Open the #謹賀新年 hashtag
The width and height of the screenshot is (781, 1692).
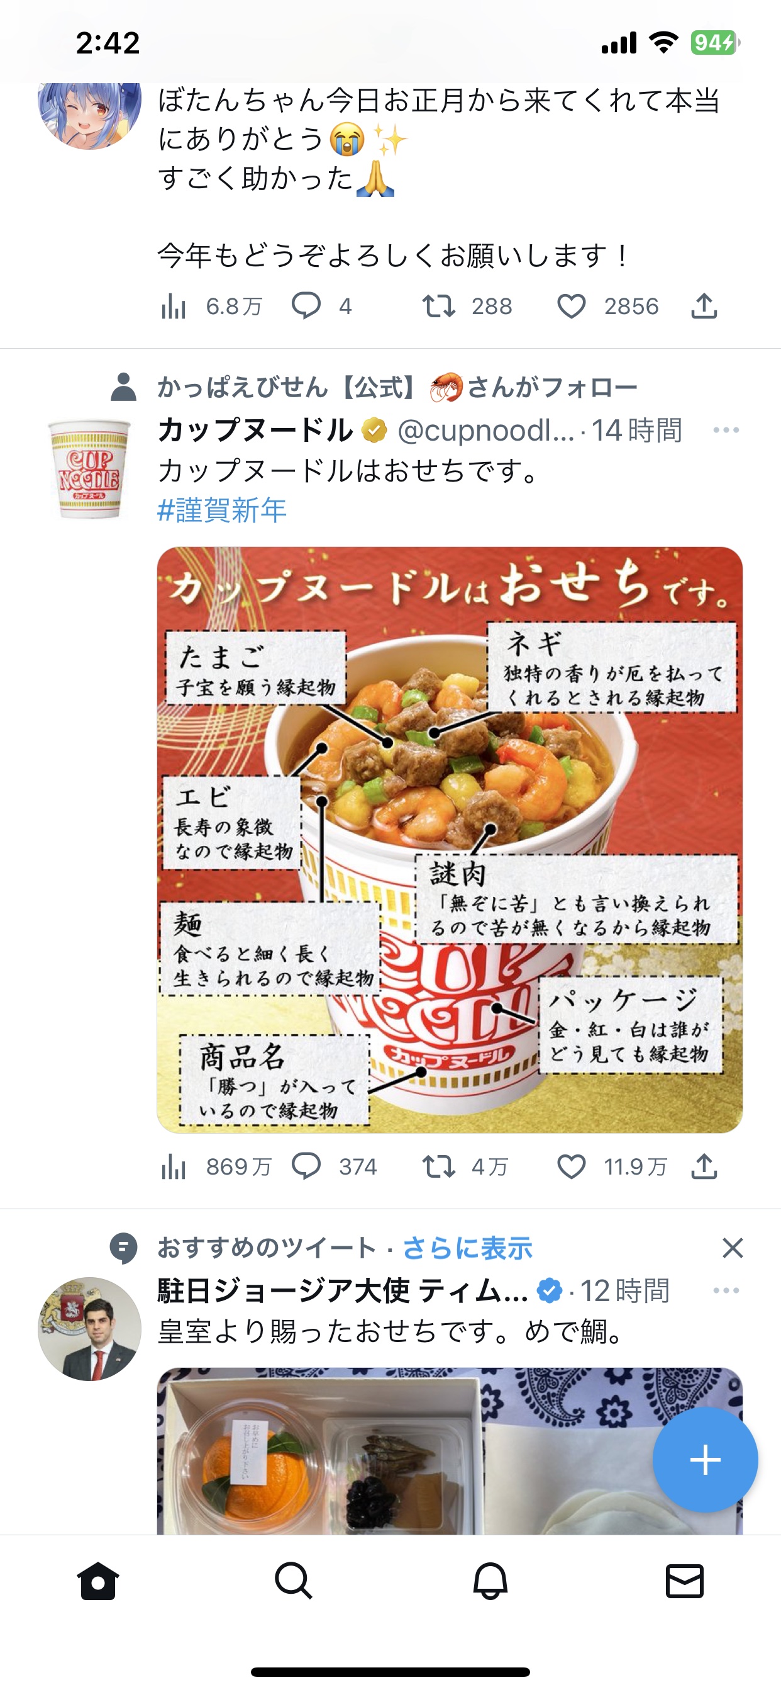[222, 510]
